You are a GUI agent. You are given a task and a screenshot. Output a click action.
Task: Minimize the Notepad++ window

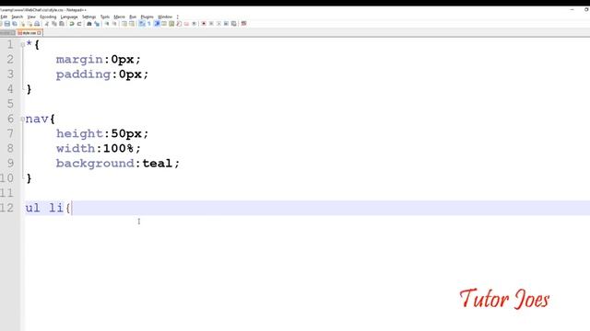pos(572,9)
